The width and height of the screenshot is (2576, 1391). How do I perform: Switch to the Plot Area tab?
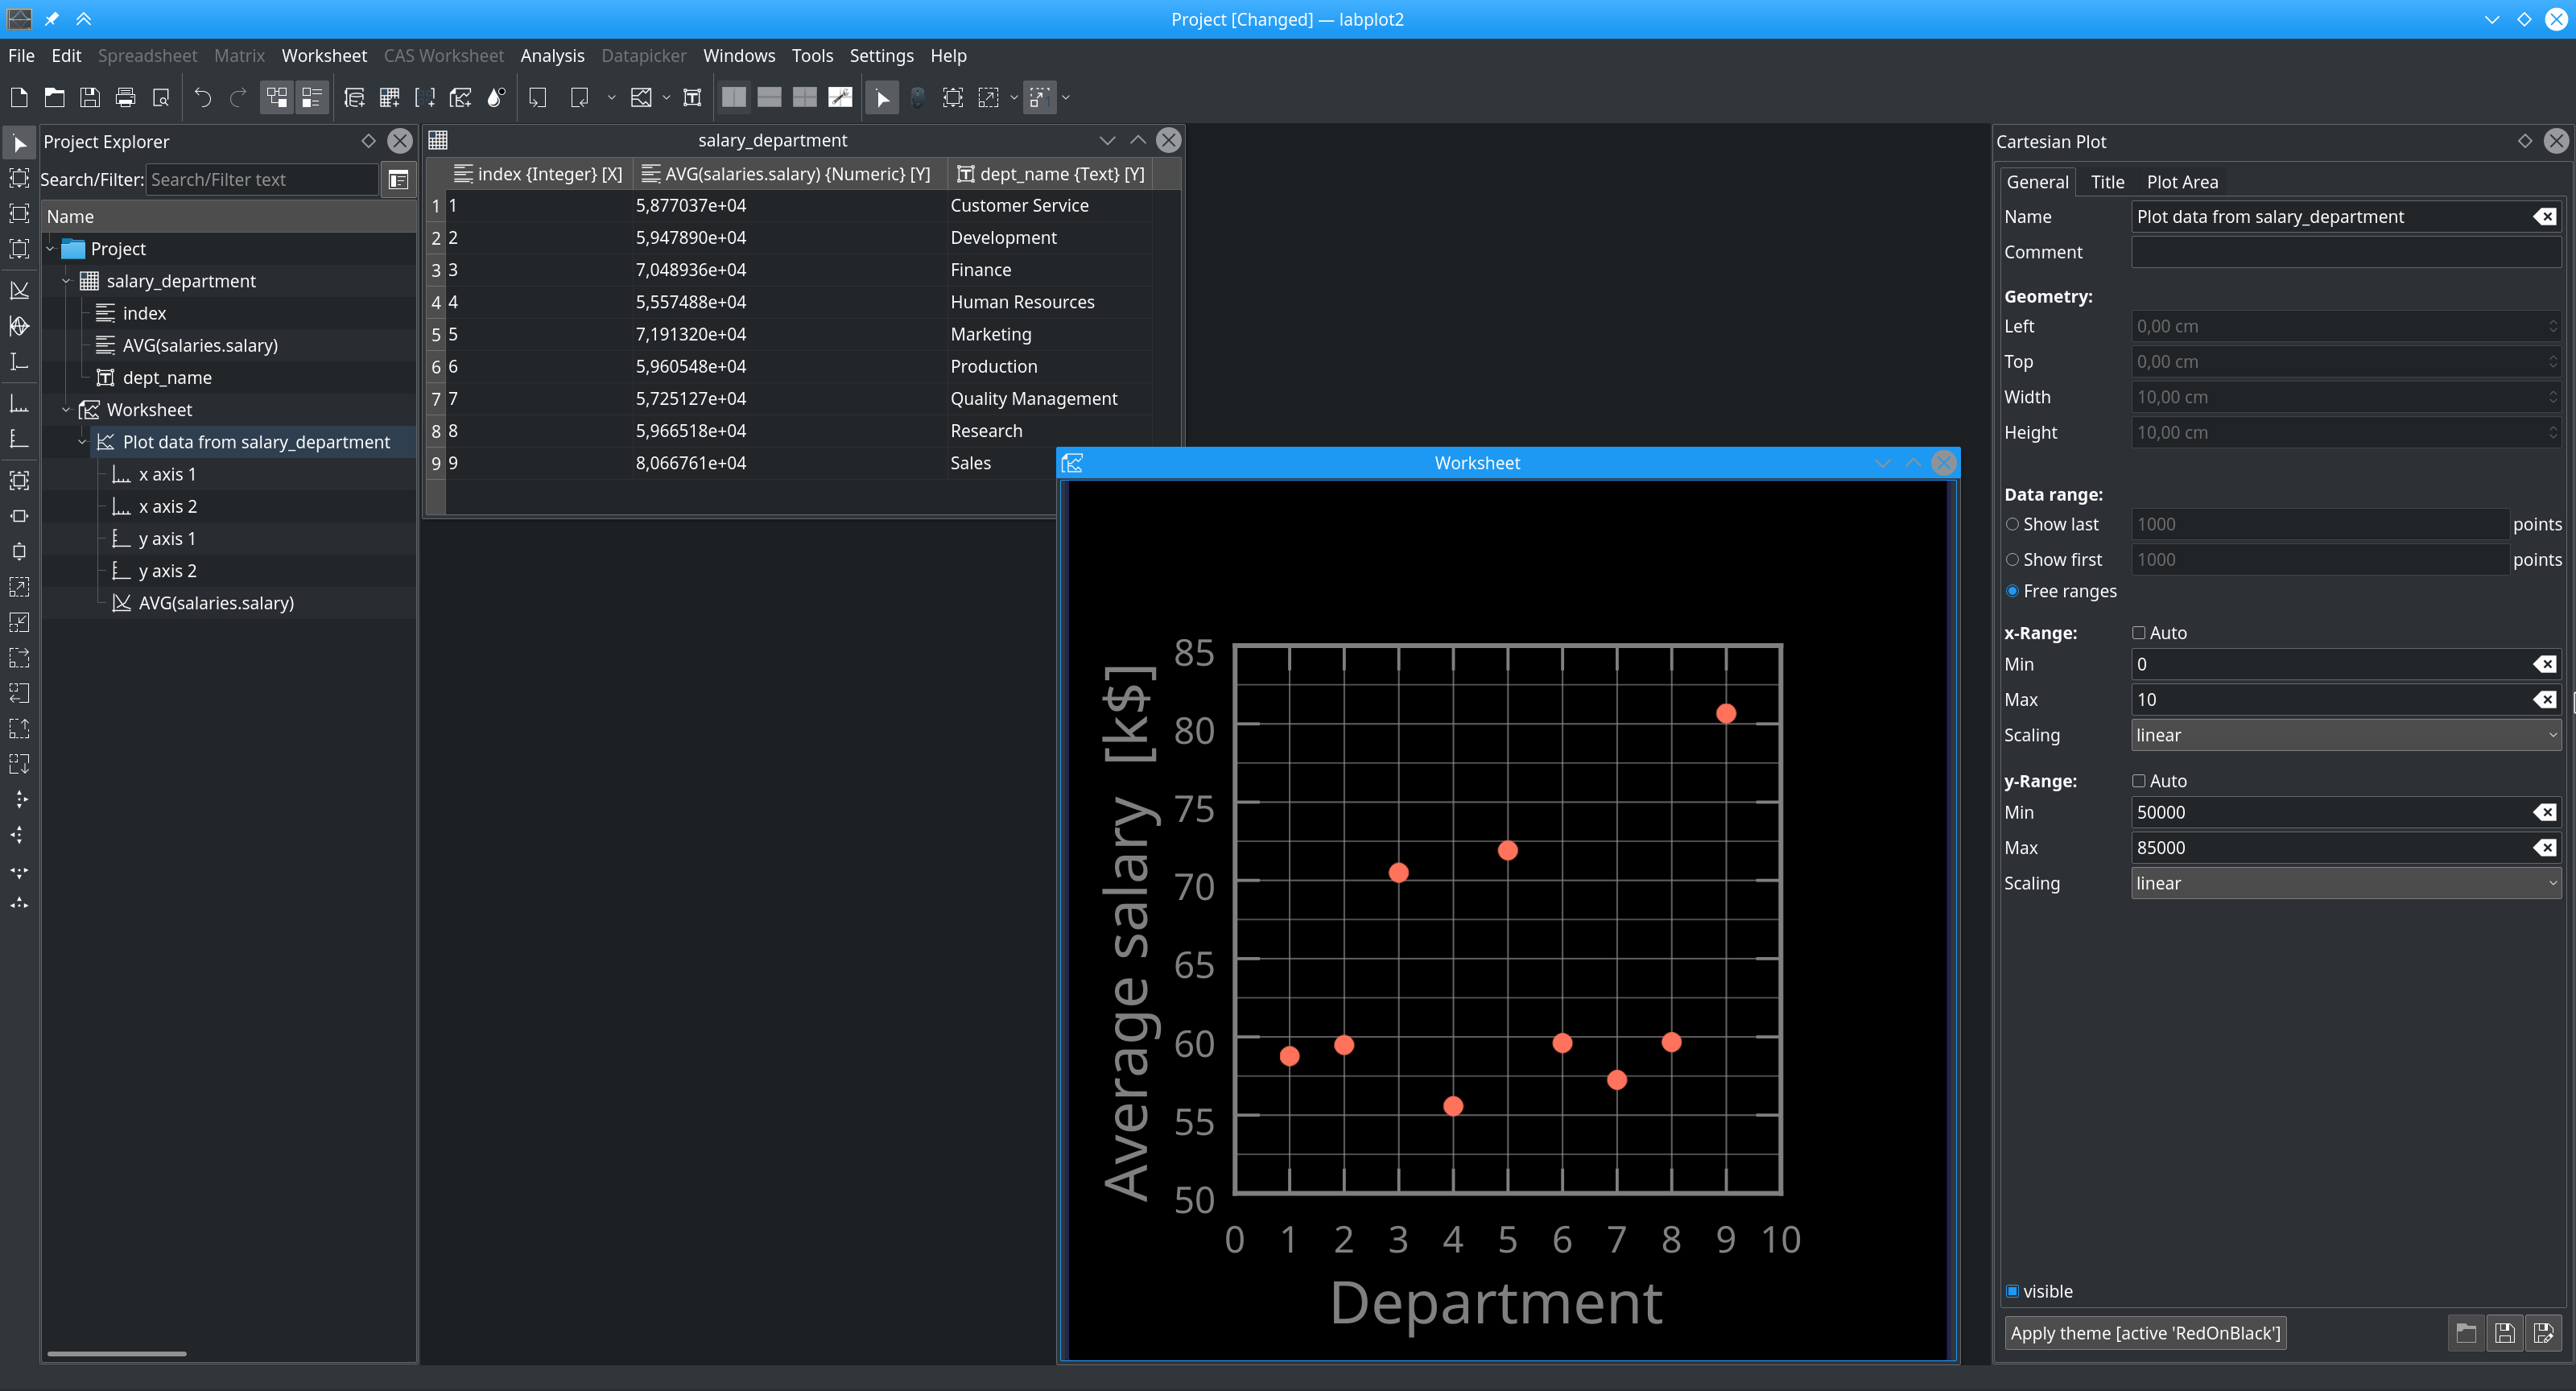(x=2182, y=182)
